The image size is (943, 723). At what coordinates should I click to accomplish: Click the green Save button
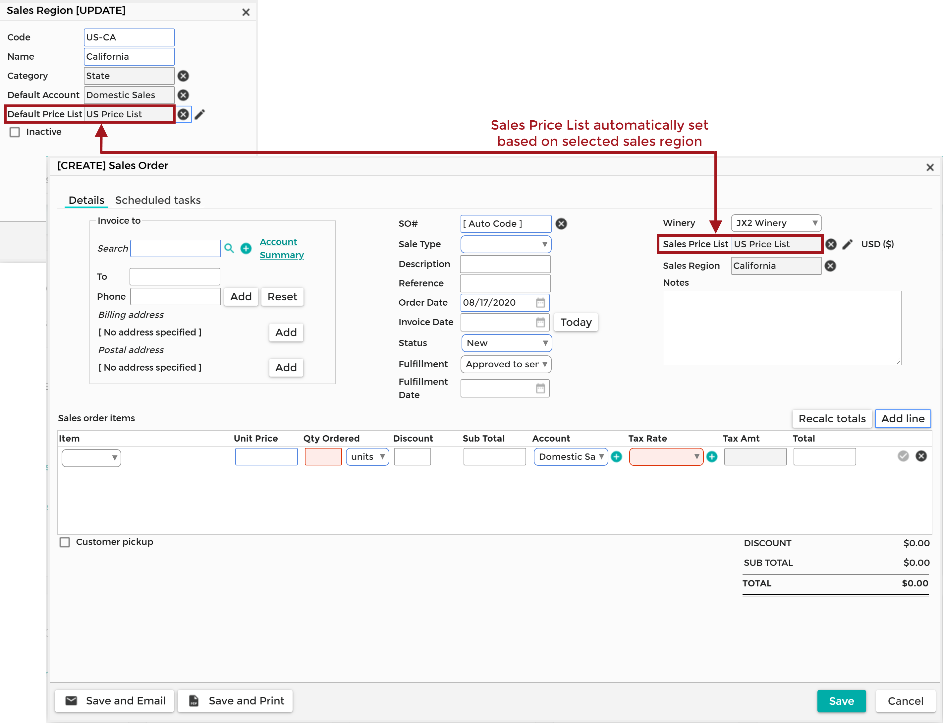(842, 701)
